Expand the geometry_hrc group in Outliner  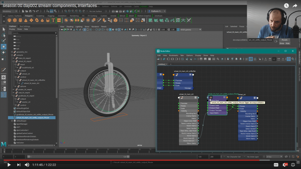[x=12, y=52]
